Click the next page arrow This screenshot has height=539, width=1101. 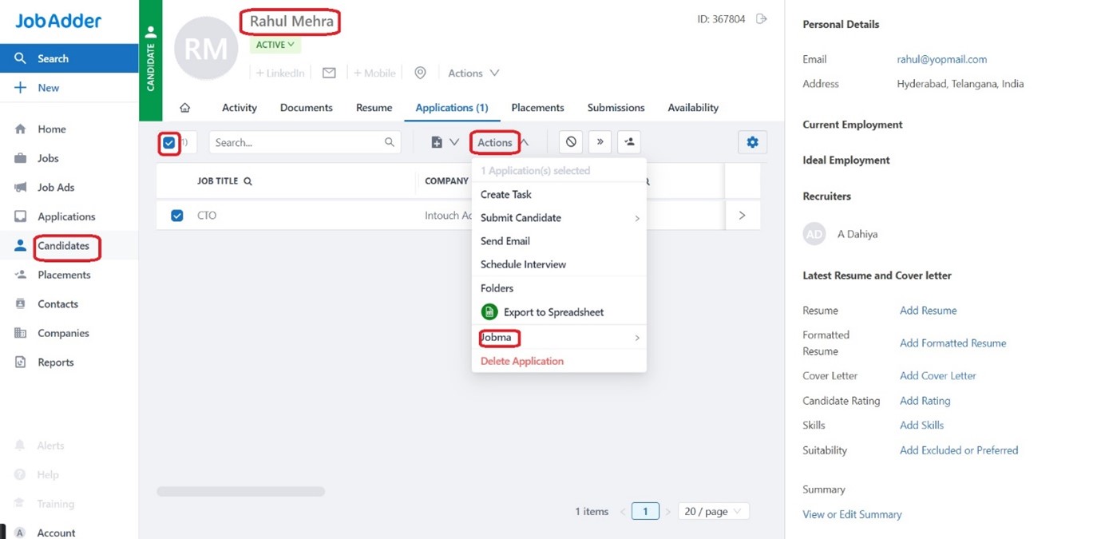click(668, 512)
